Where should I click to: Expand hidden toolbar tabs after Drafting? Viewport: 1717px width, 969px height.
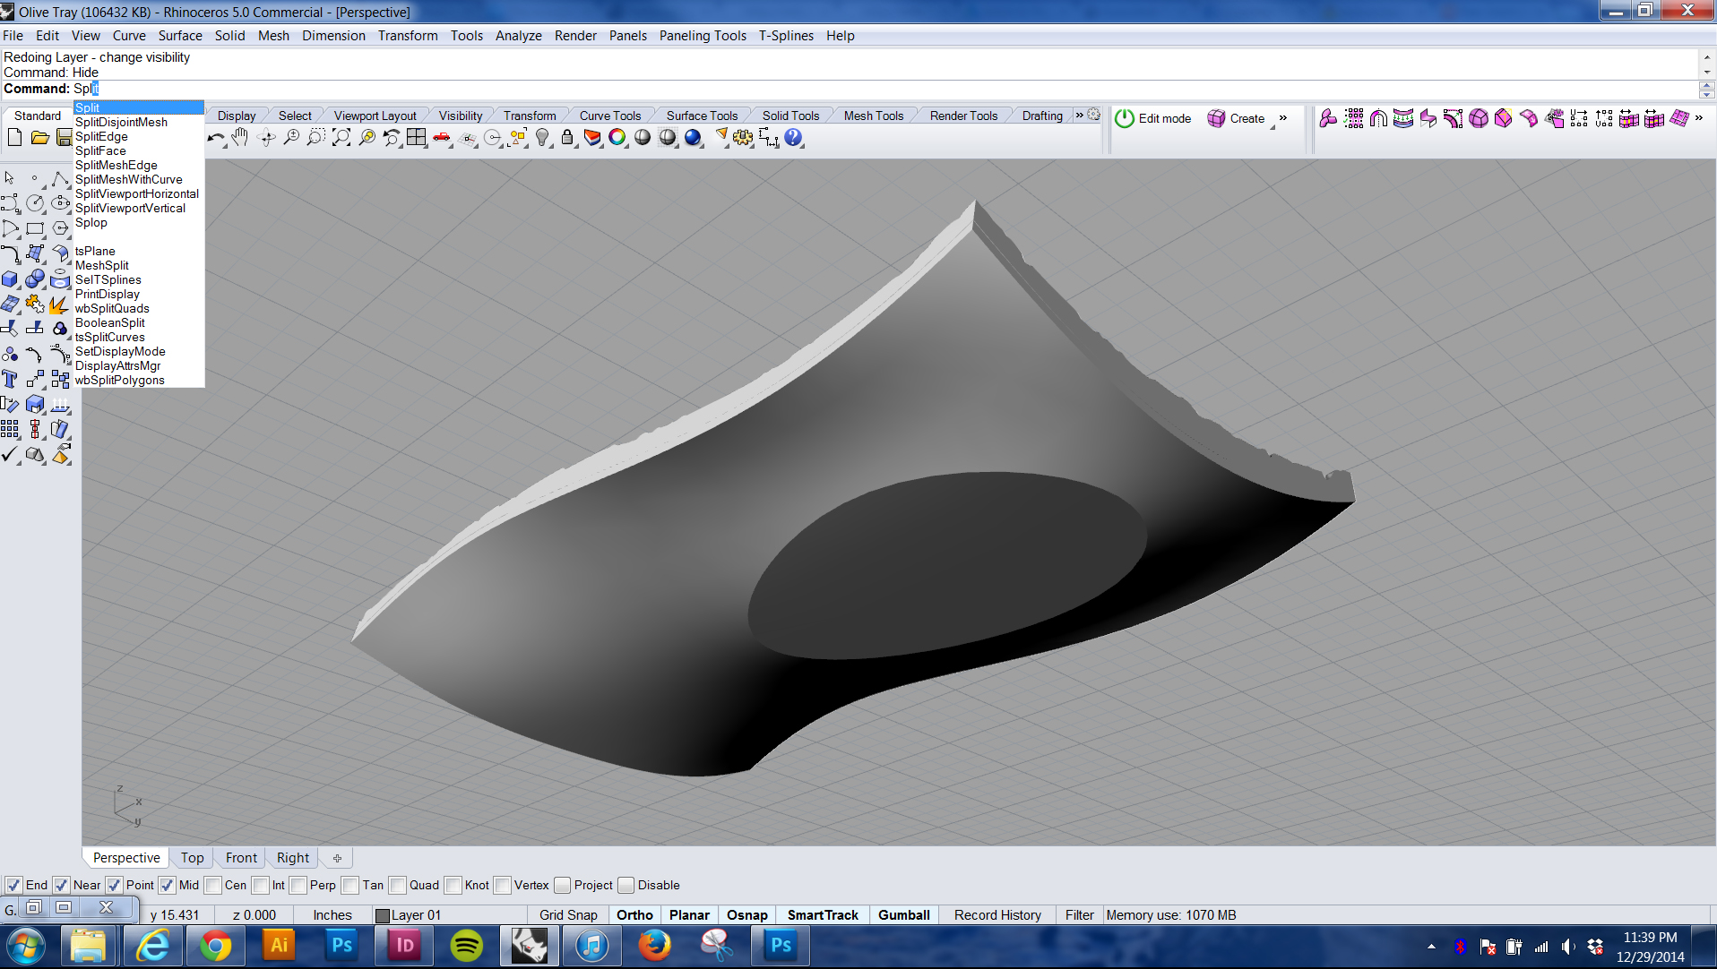coord(1079,116)
